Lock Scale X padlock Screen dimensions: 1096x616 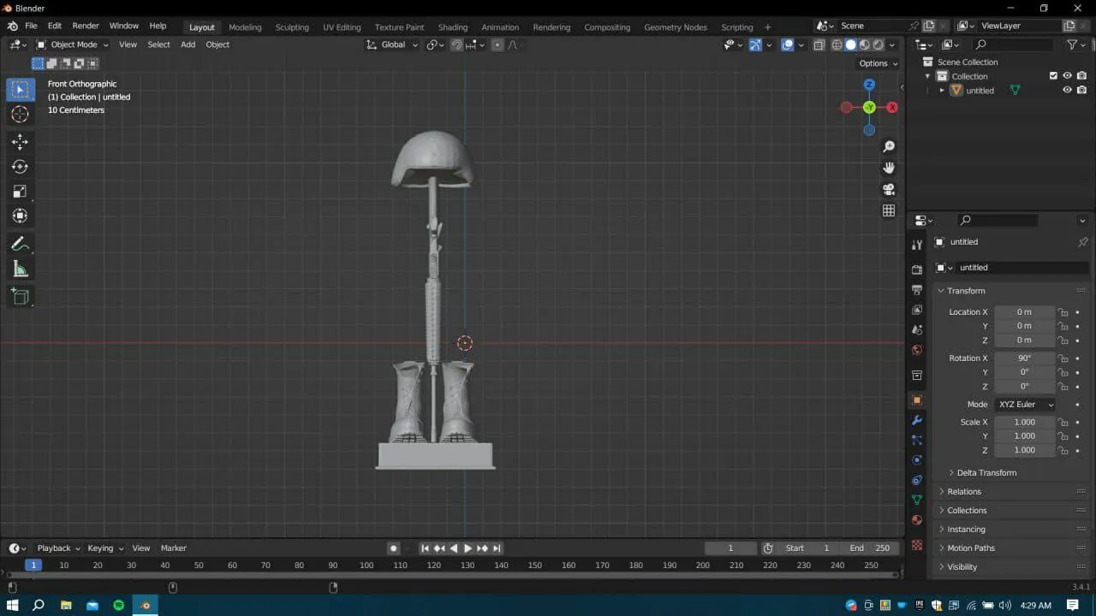pyautogui.click(x=1063, y=423)
